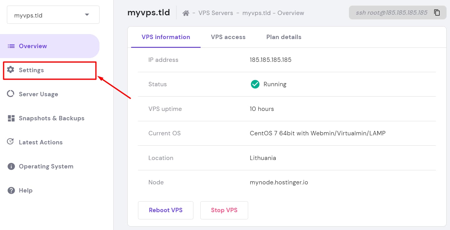
Task: Open Server Usage from the sidebar
Action: pos(38,94)
